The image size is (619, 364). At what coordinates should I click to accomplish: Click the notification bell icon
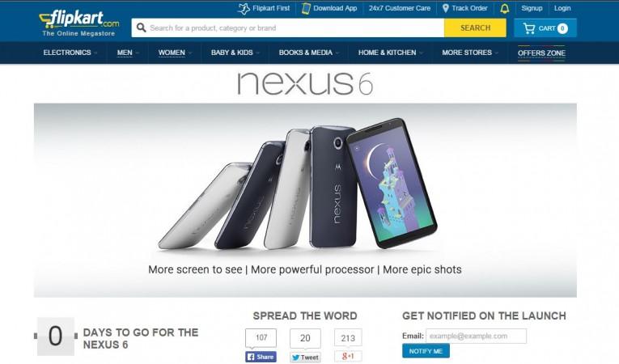point(505,9)
